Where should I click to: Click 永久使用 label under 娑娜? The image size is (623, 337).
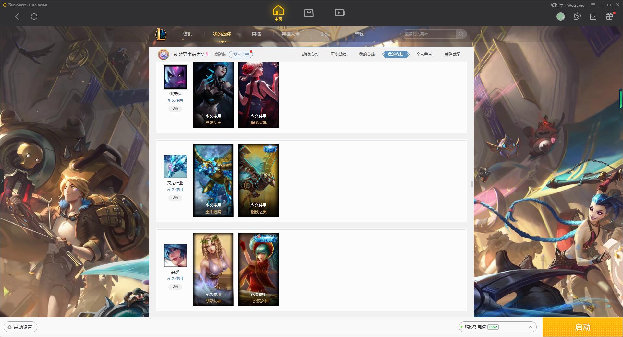(x=175, y=279)
